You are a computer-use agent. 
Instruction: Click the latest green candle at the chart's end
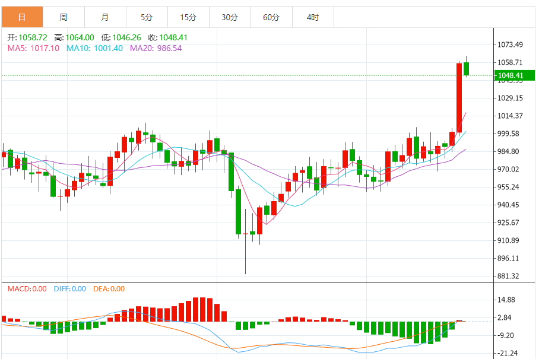click(467, 69)
